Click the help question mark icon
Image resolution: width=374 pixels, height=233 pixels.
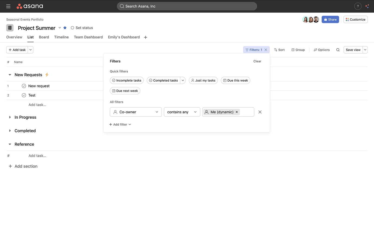358,6
